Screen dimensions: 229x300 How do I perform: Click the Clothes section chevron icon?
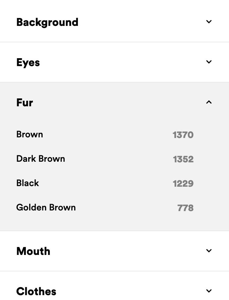click(209, 291)
